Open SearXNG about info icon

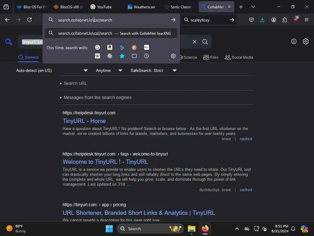point(294,41)
